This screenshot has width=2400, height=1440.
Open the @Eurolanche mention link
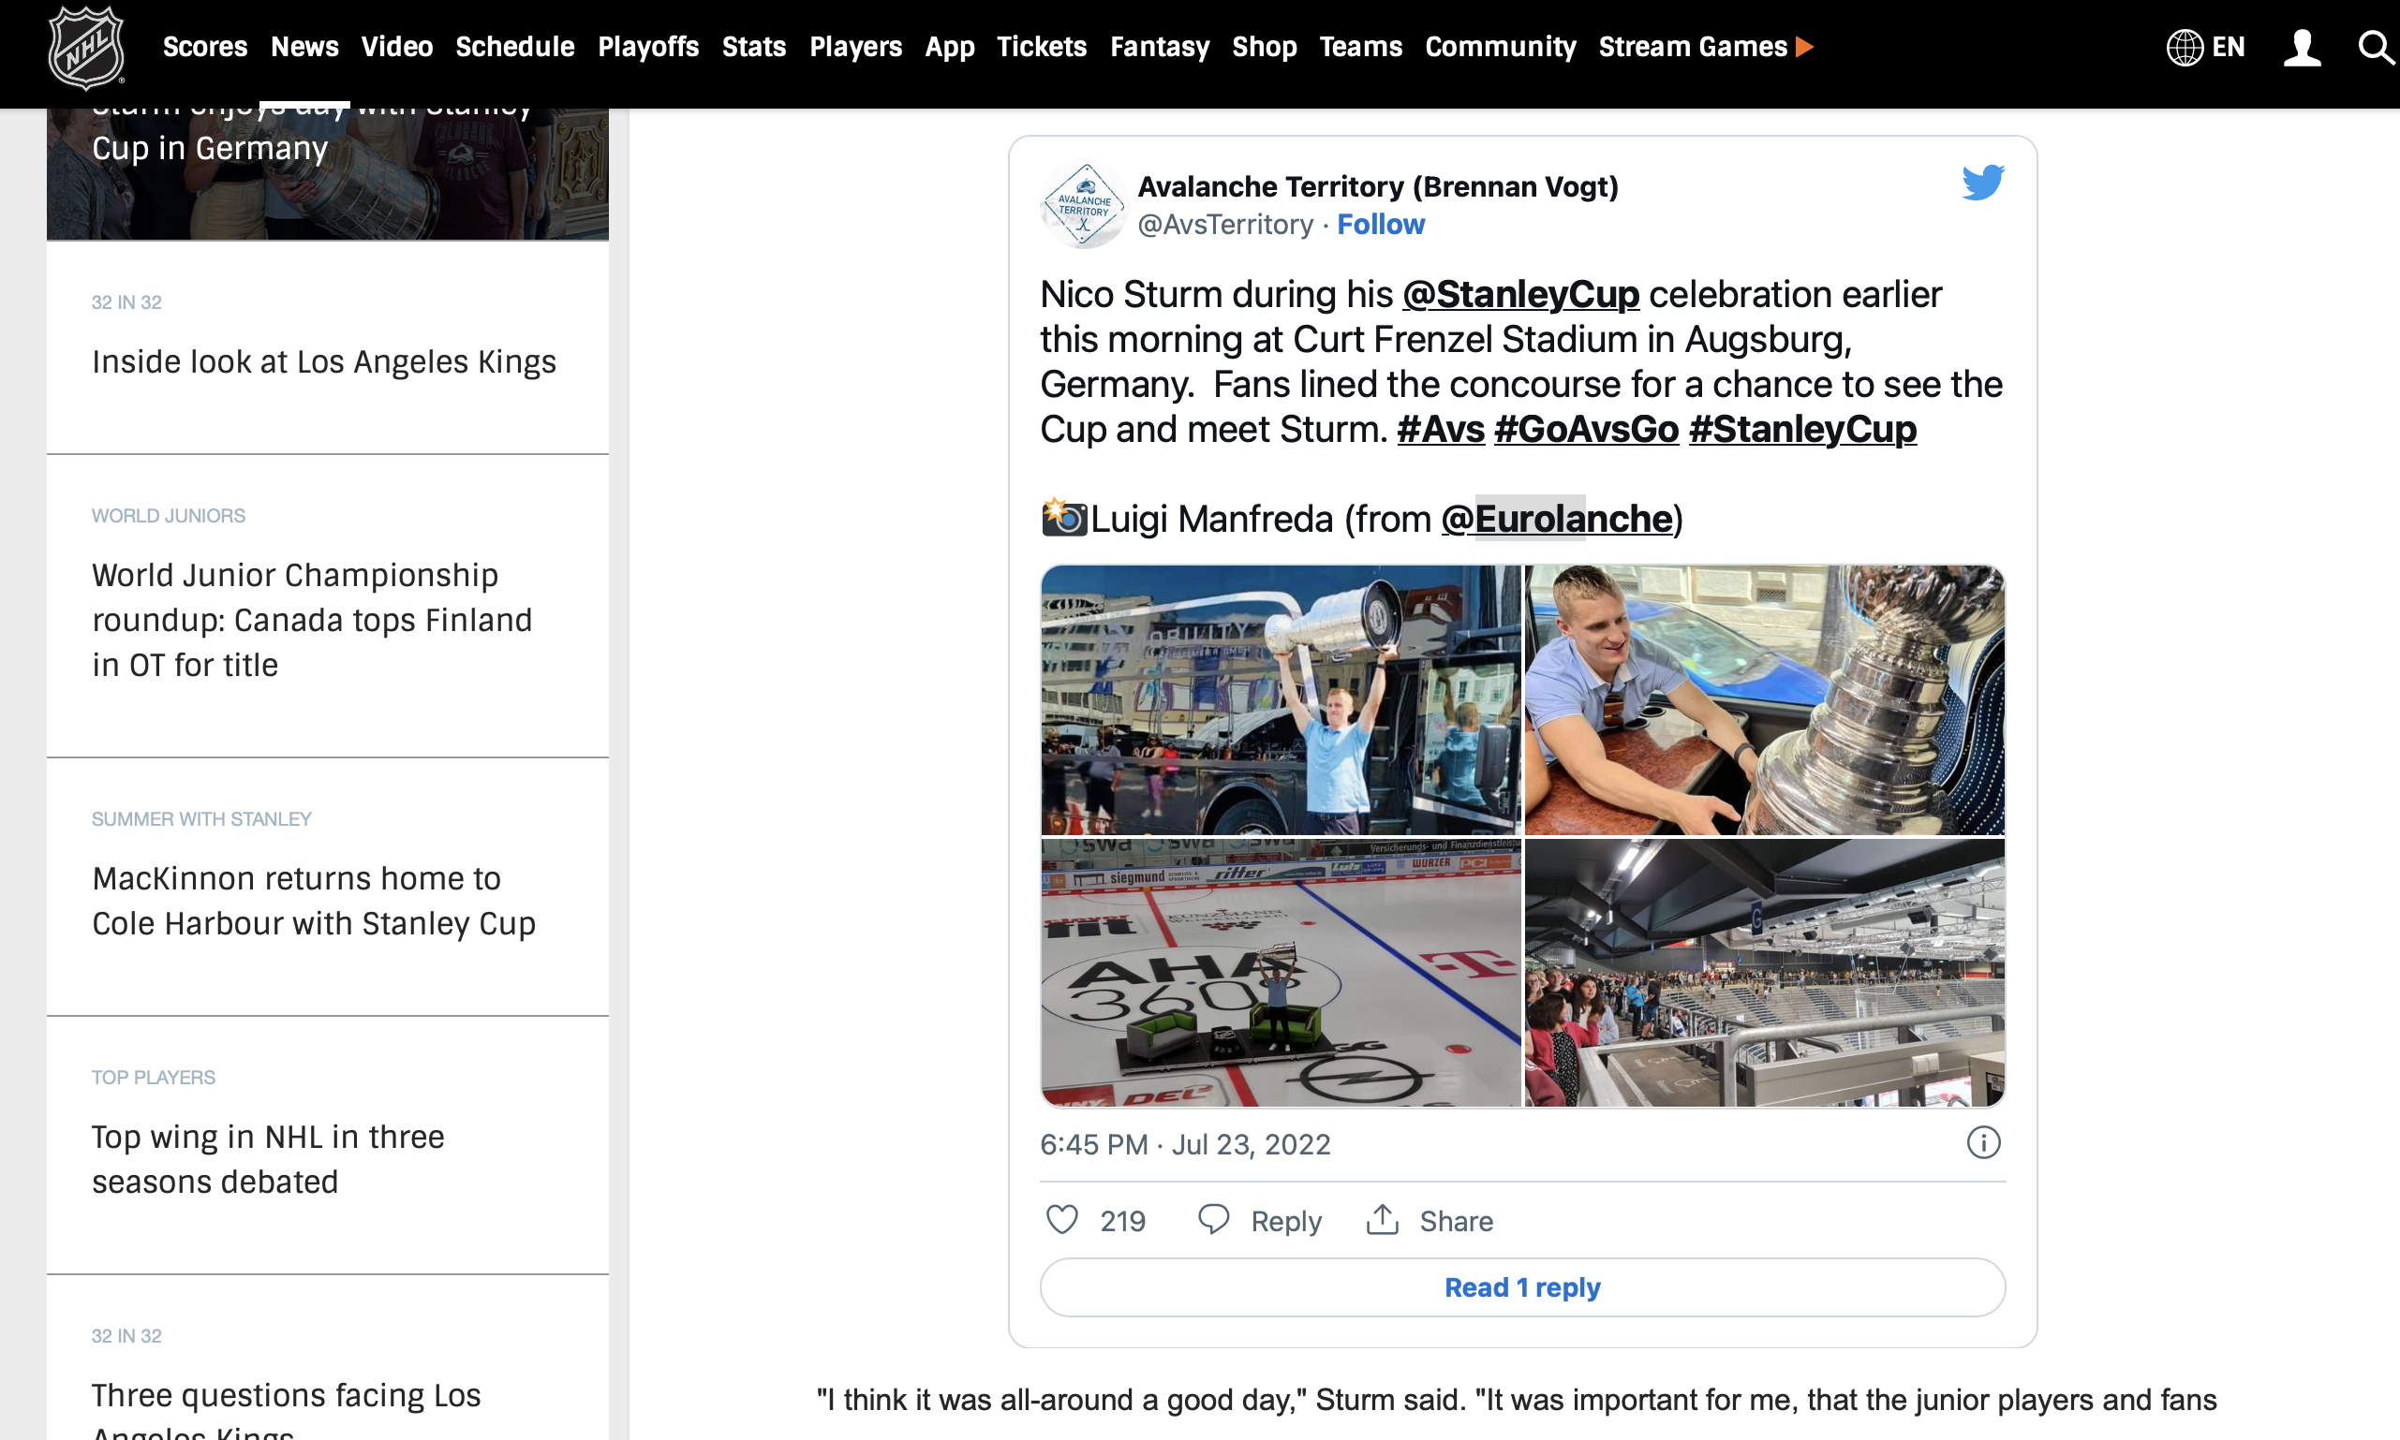tap(1557, 519)
